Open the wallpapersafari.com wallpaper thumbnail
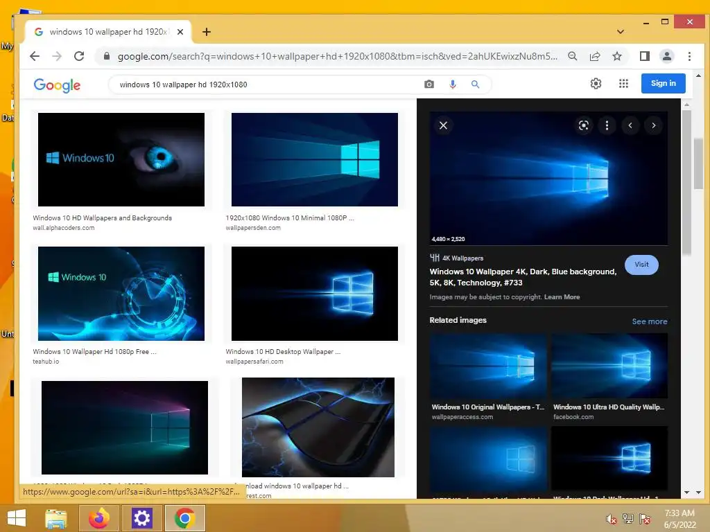 (315, 294)
